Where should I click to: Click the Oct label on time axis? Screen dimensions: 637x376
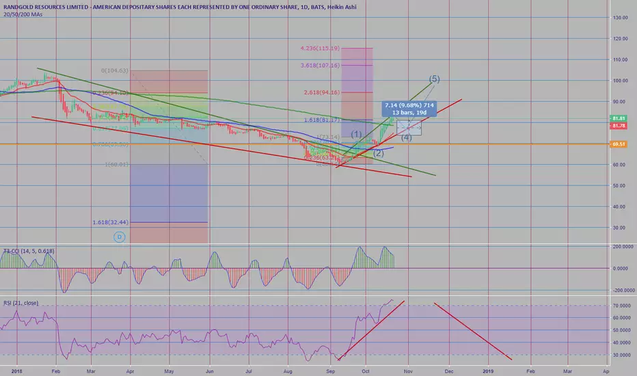pos(366,371)
